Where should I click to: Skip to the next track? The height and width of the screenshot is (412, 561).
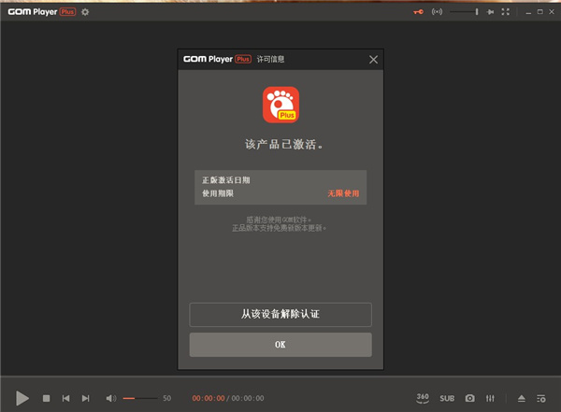tap(85, 398)
